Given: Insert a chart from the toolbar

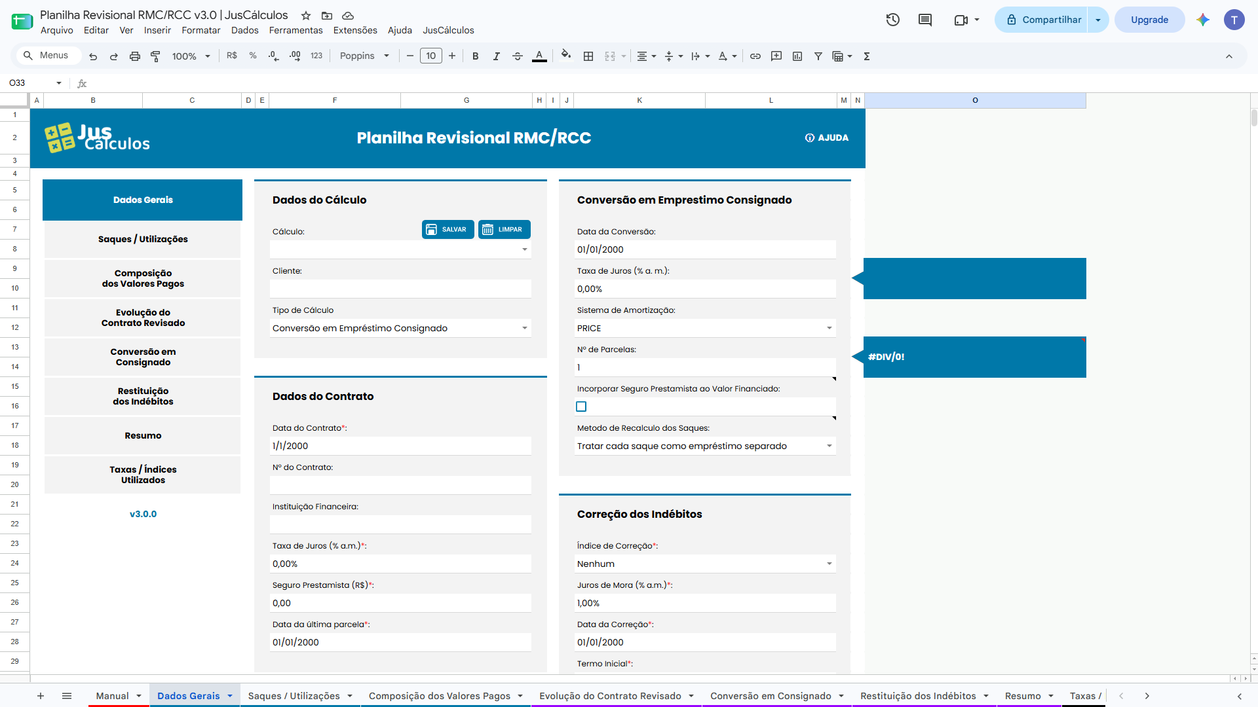Looking at the screenshot, I should 797,56.
